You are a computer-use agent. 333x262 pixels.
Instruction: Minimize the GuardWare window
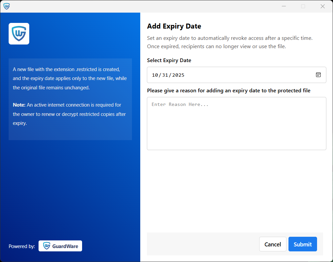tap(283, 6)
